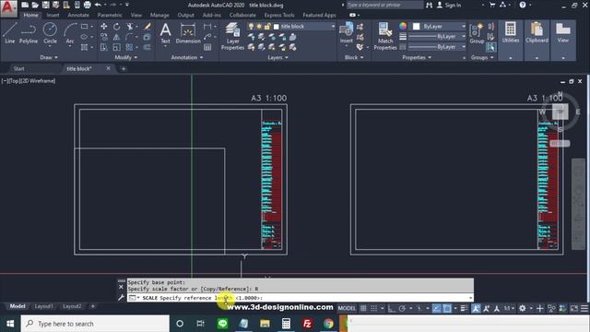Viewport: 590px width, 332px height.
Task: Toggle Object Snap in the status bar
Action: [x=447, y=308]
